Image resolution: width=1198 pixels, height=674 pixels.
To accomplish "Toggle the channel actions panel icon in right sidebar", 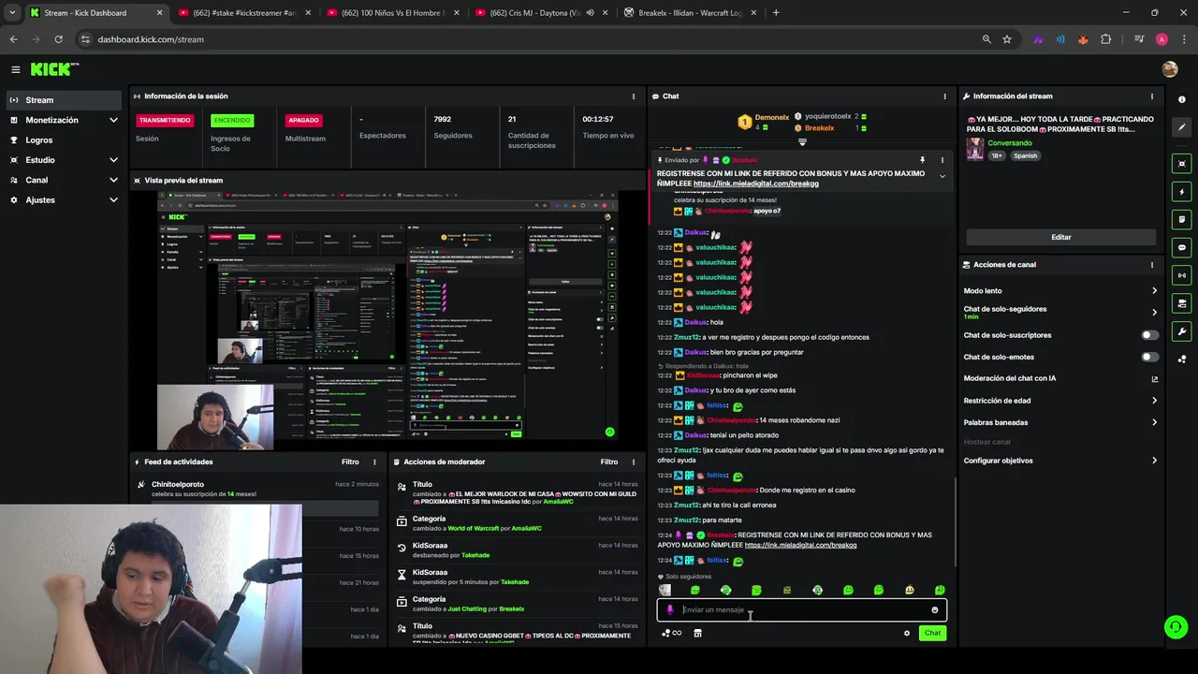I will pyautogui.click(x=1182, y=303).
